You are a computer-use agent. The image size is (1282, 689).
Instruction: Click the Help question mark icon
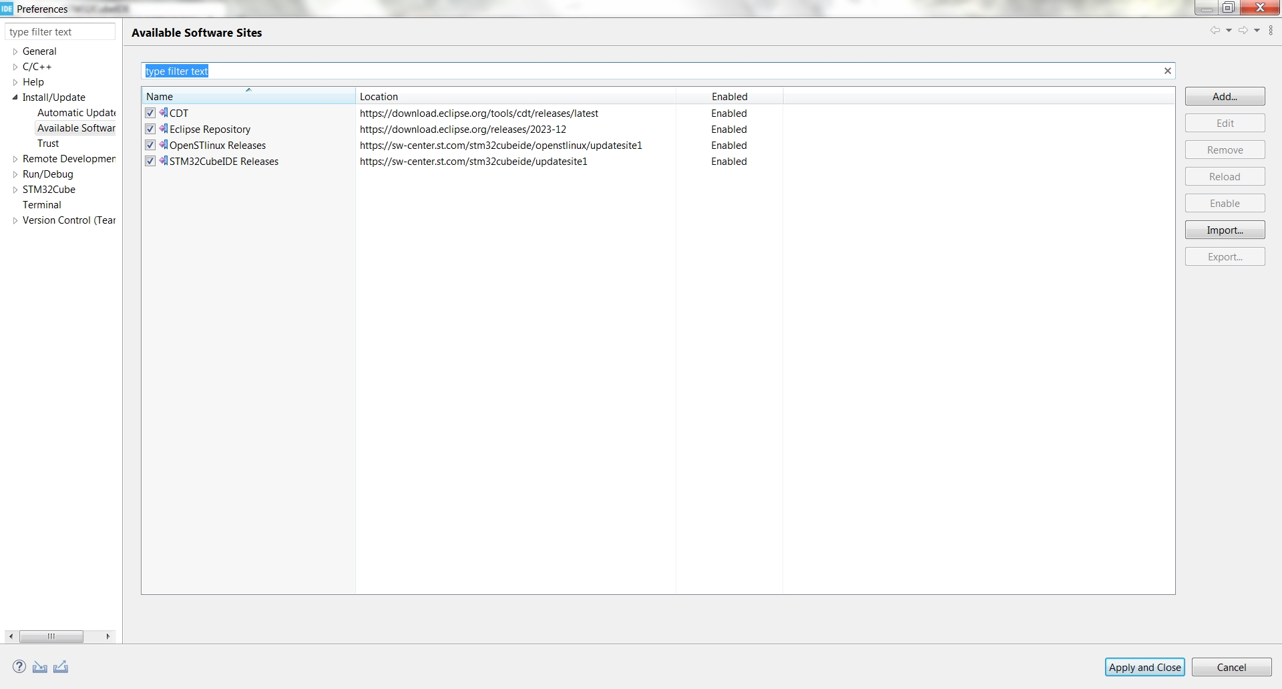pyautogui.click(x=19, y=666)
